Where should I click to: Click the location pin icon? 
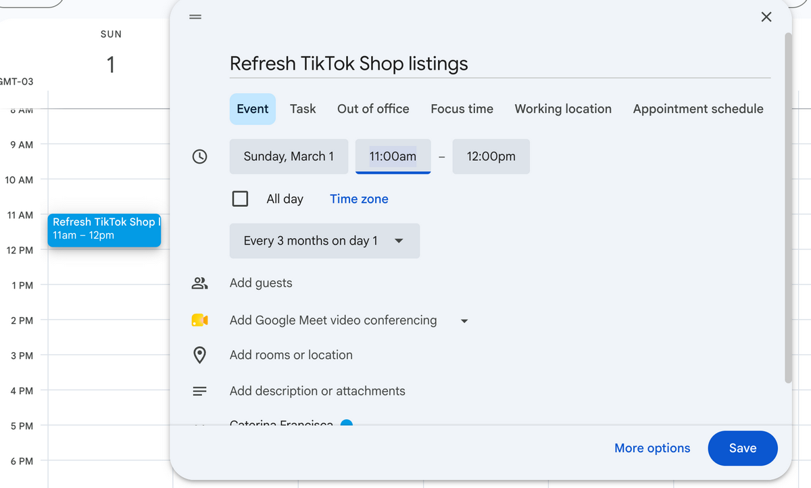tap(199, 355)
